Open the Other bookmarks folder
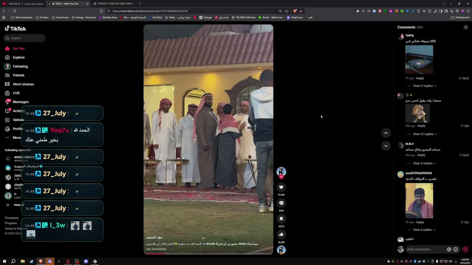Image resolution: width=472 pixels, height=265 pixels. click(x=22, y=17)
